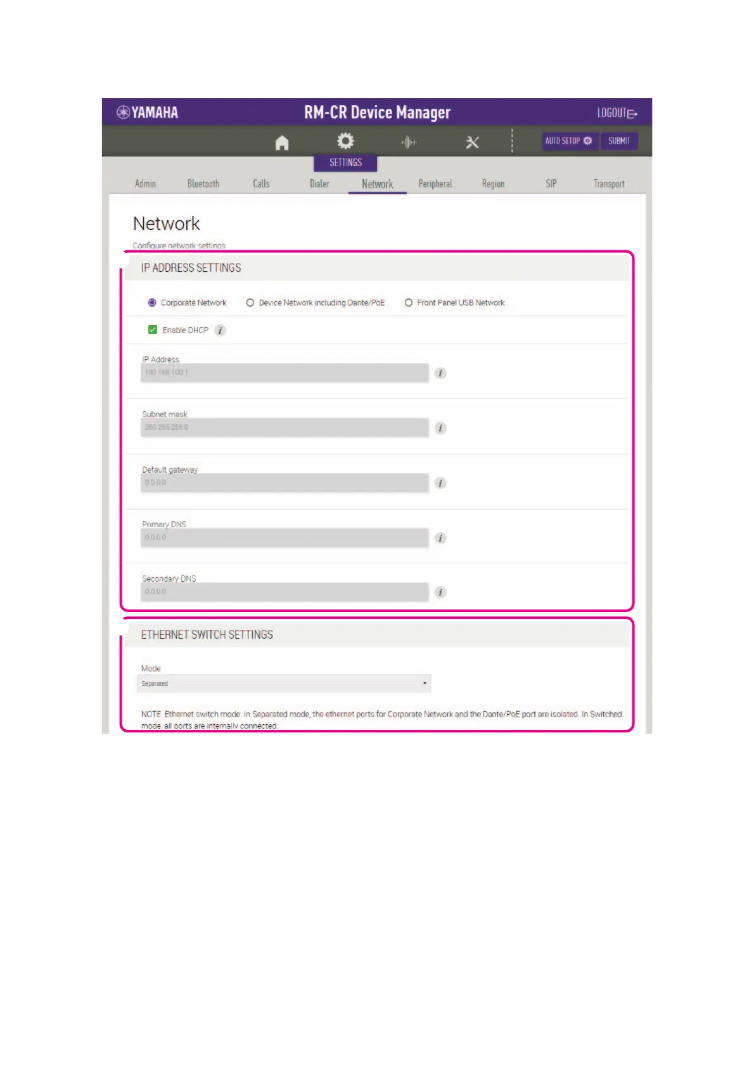This screenshot has width=754, height=1067.
Task: Click the Primary DNS input field
Action: click(x=284, y=537)
